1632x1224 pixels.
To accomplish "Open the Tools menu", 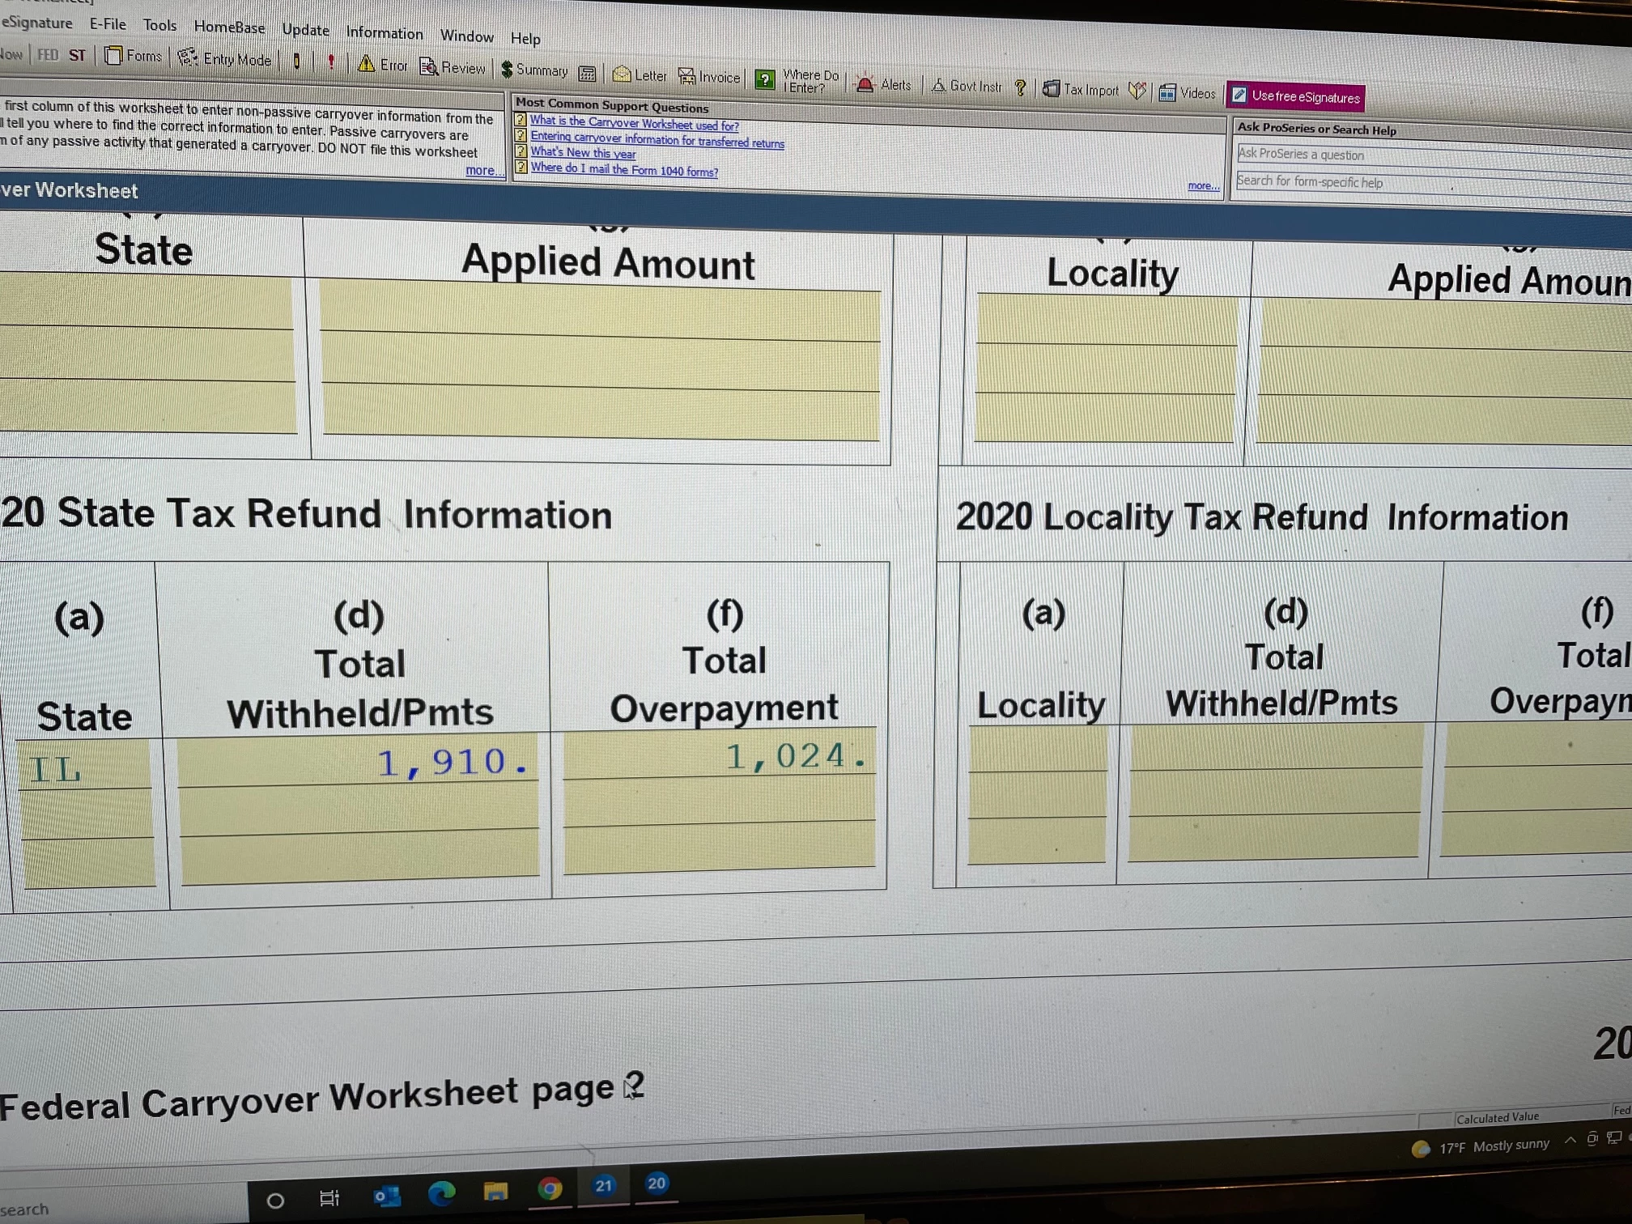I will (159, 25).
